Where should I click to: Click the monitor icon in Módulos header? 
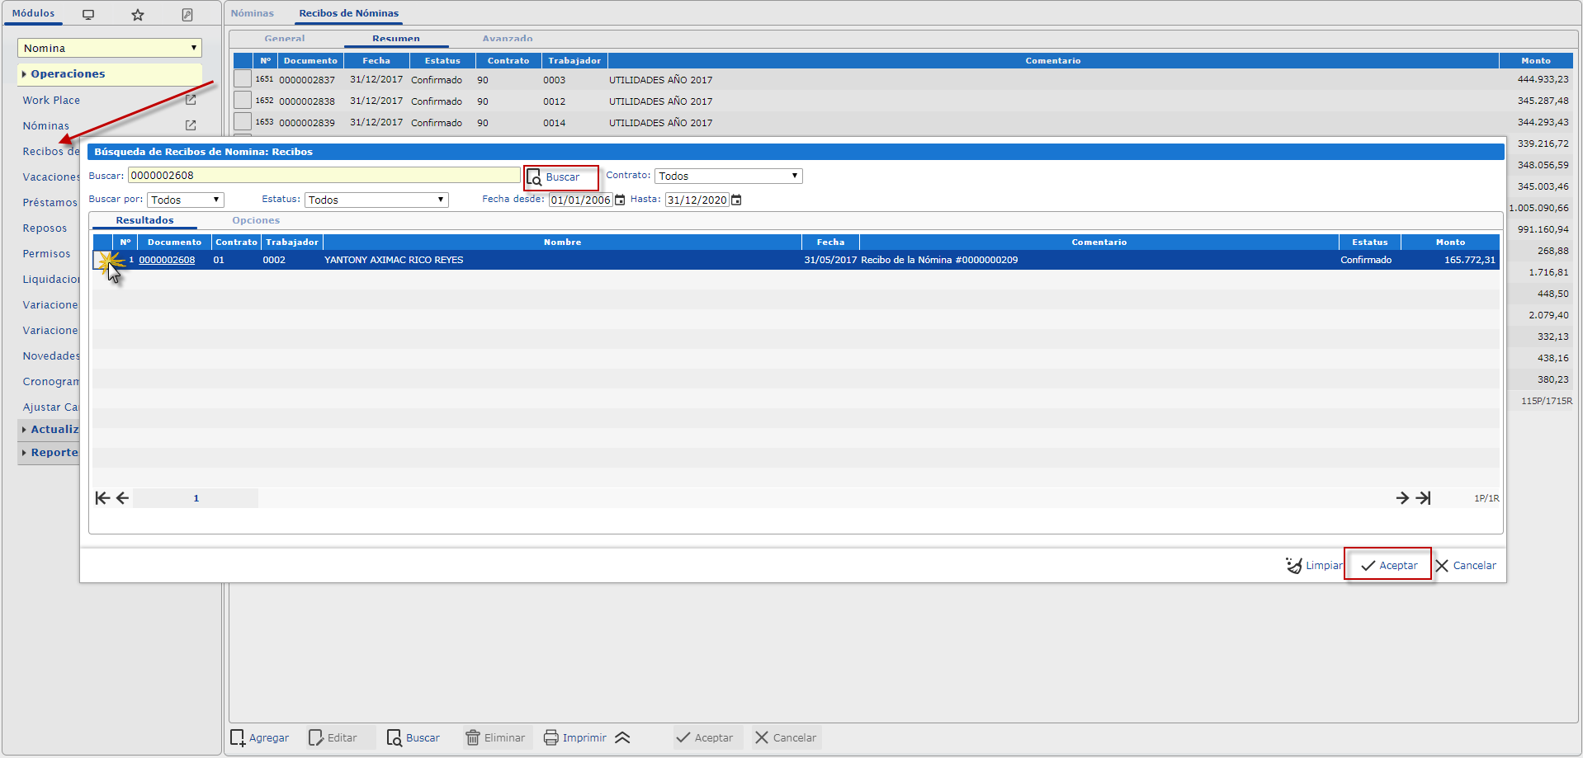click(x=88, y=15)
